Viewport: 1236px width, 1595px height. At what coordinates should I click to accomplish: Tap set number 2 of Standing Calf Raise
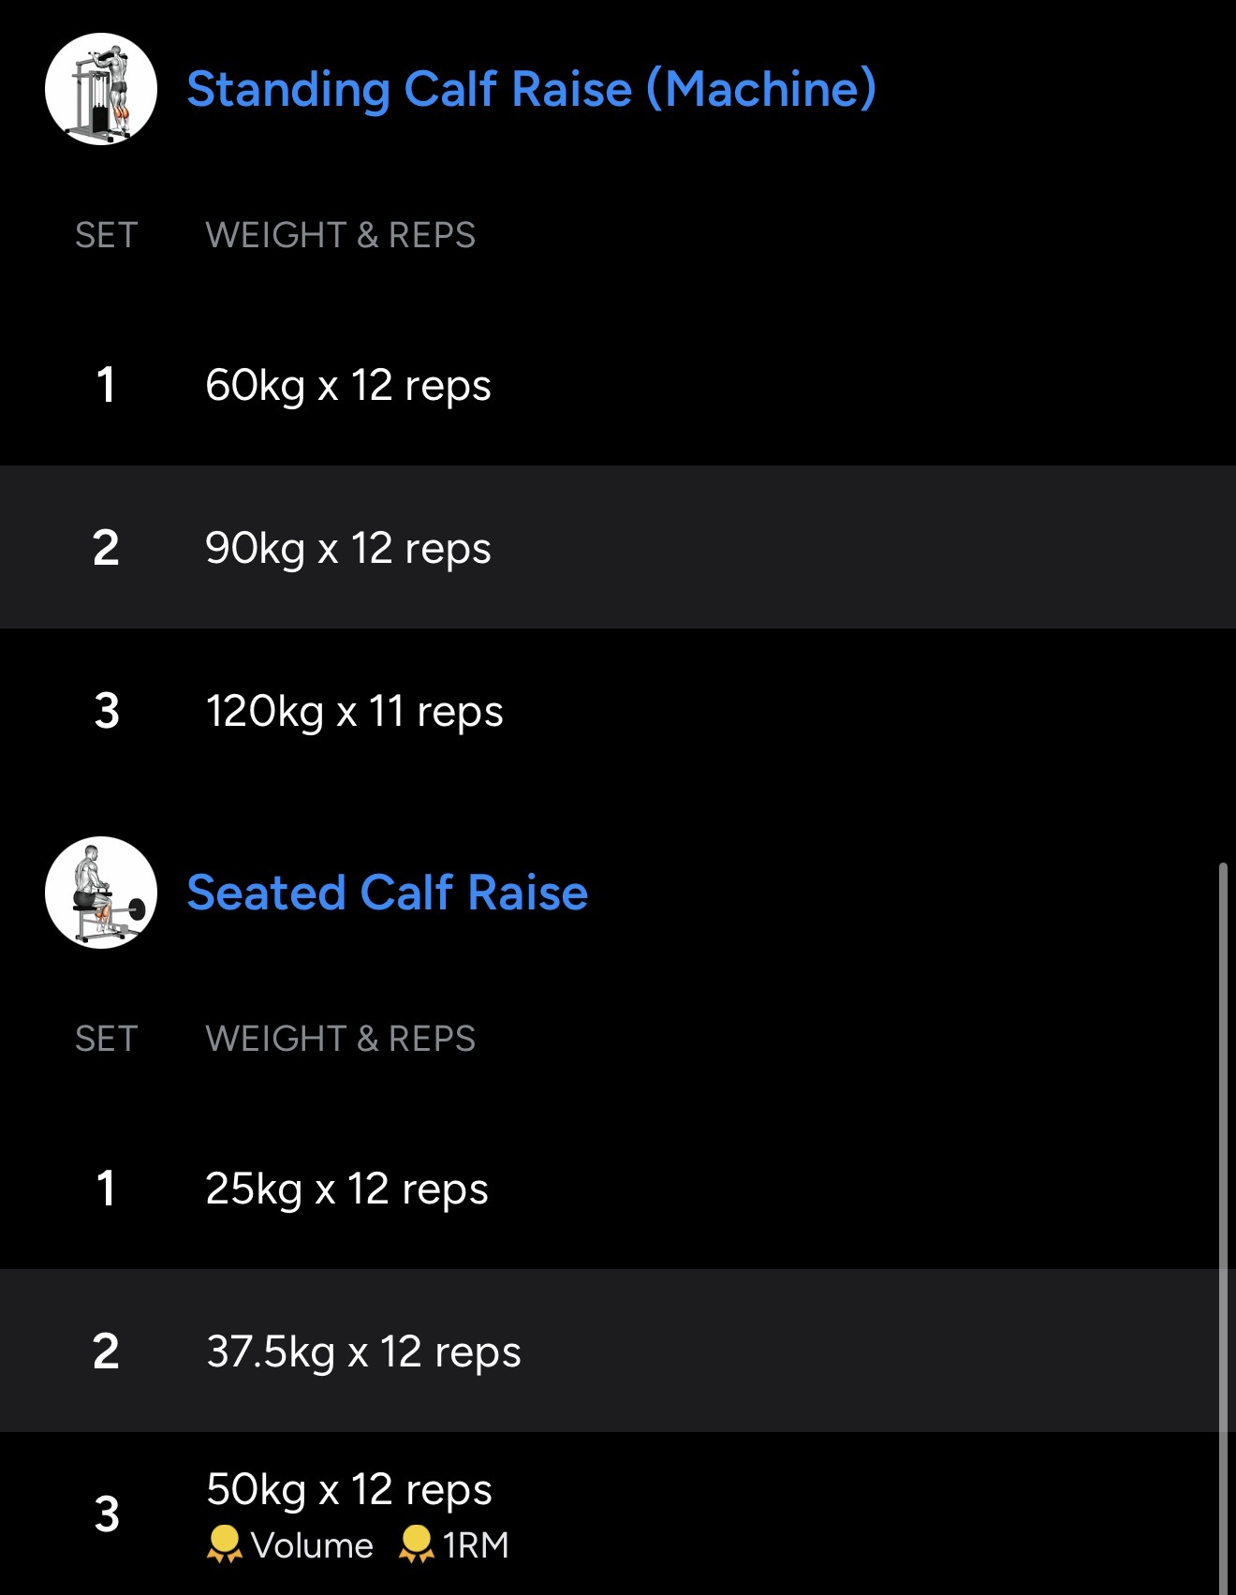[x=106, y=548]
